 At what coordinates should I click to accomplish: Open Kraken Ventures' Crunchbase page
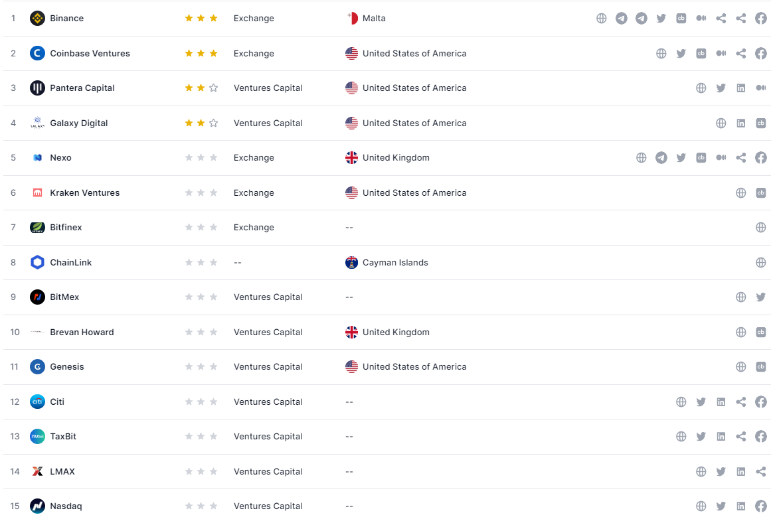pyautogui.click(x=761, y=192)
